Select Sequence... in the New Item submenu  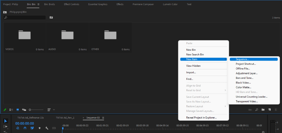[254, 59]
